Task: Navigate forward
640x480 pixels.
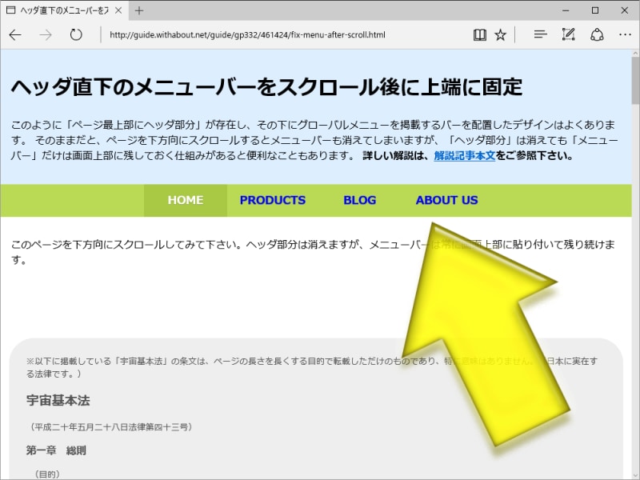Action: 46,34
